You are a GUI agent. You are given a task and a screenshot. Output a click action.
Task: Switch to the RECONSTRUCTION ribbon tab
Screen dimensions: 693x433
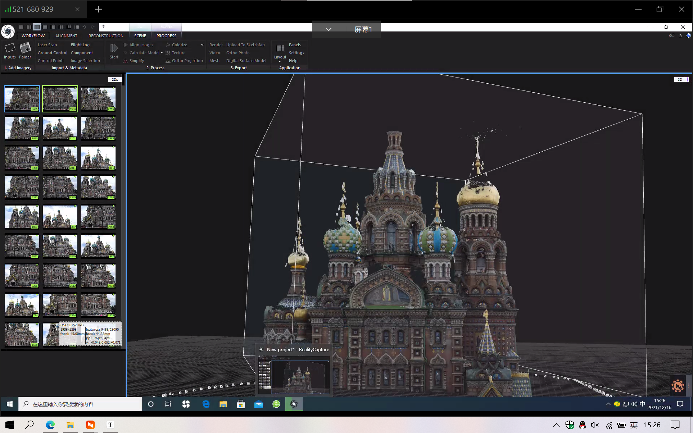[x=106, y=36]
